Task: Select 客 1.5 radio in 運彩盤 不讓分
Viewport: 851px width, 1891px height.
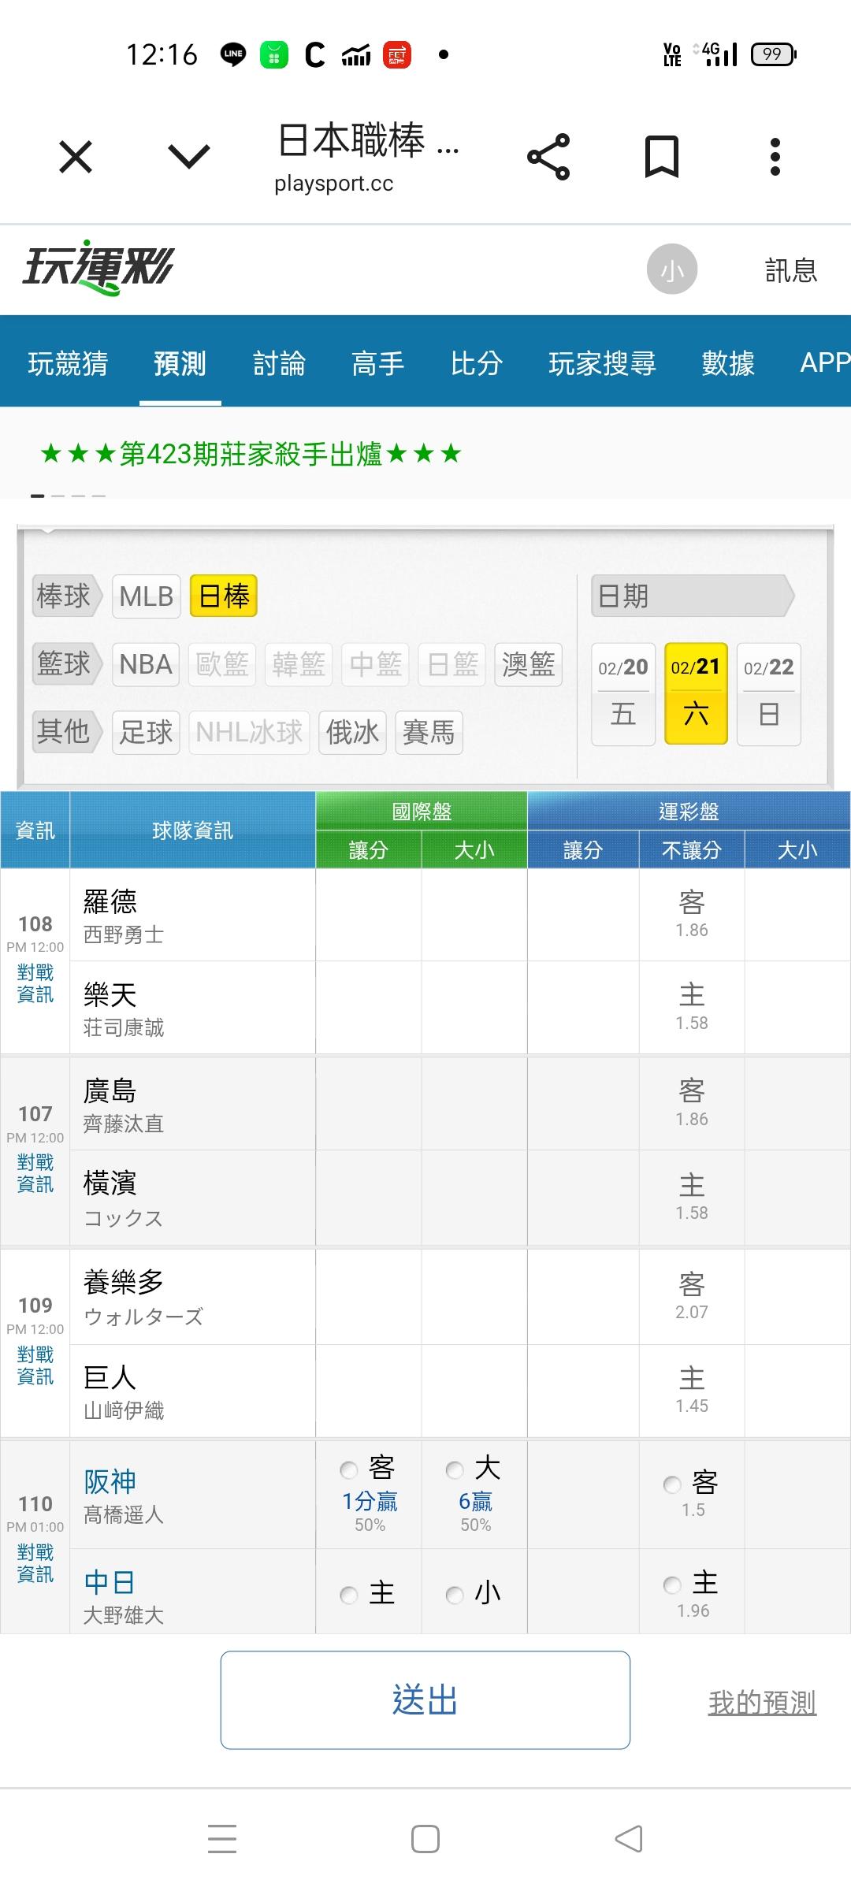Action: [x=672, y=1484]
